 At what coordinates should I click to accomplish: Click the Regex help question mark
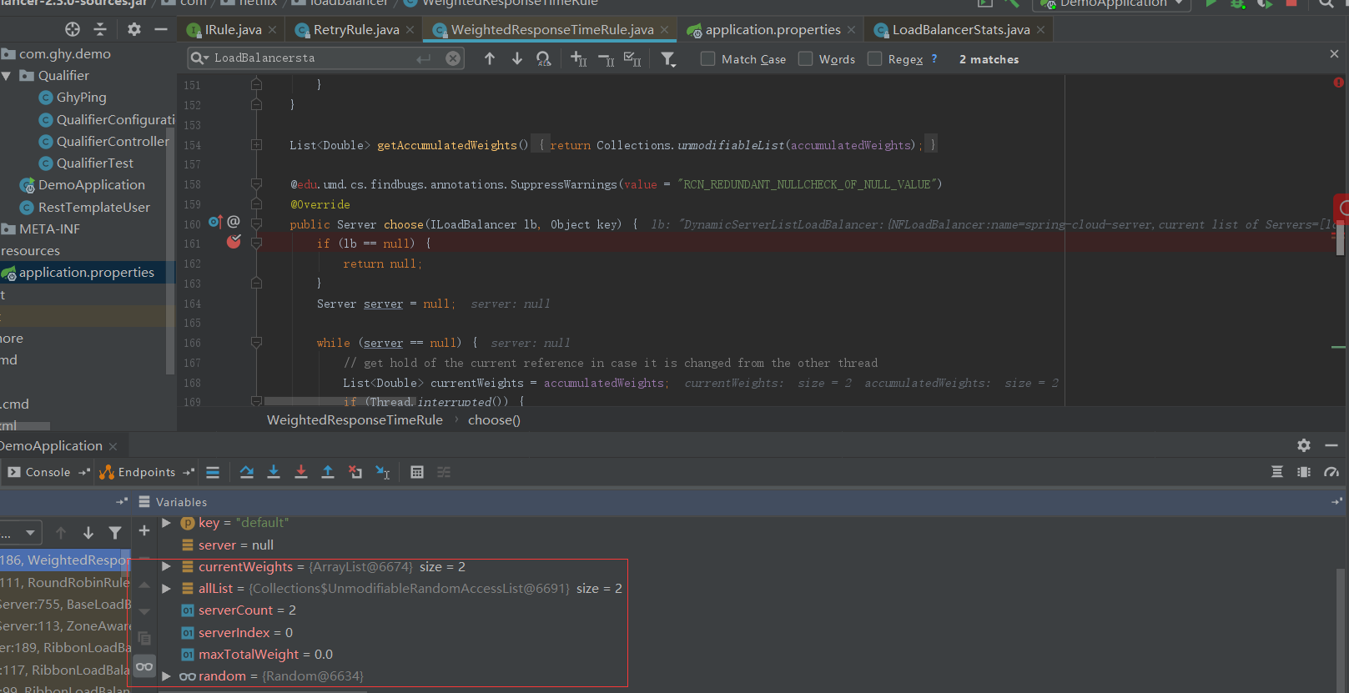[x=934, y=59]
